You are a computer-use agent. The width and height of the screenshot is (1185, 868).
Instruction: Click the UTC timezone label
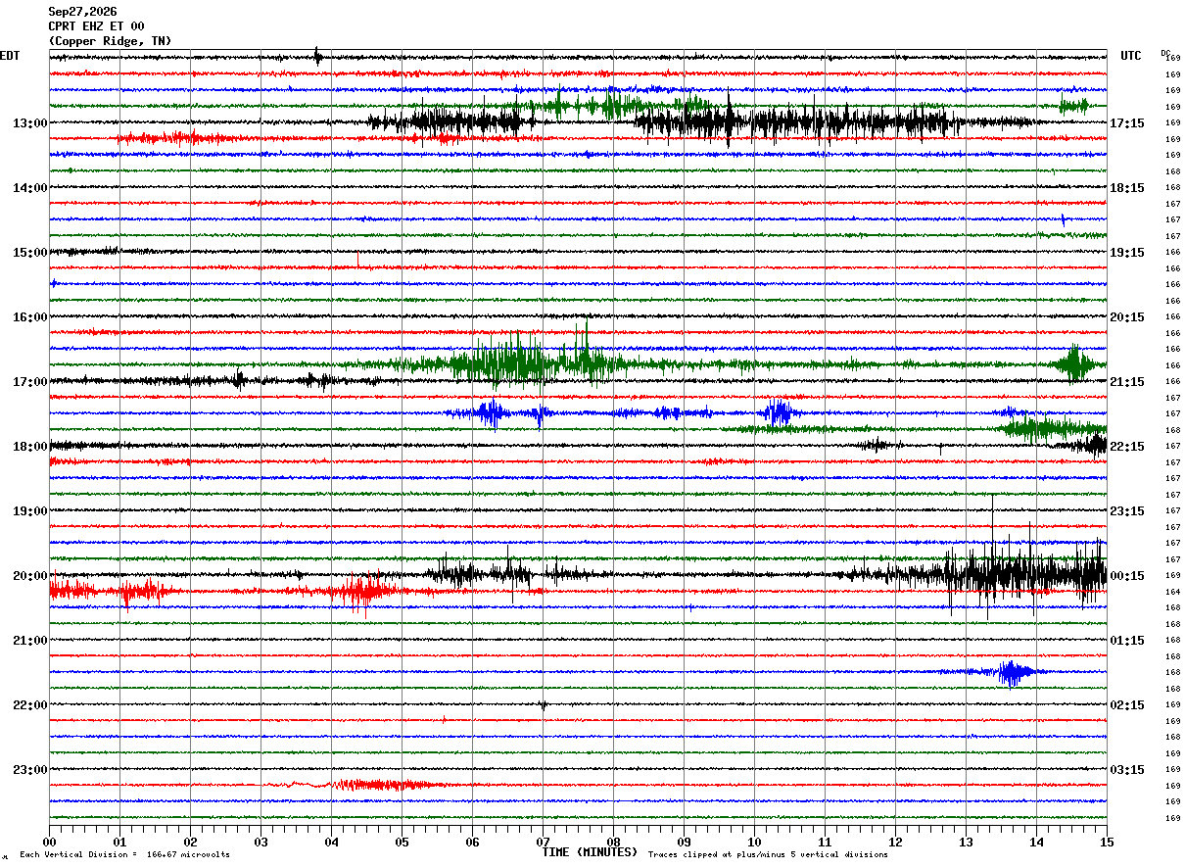pyautogui.click(x=1131, y=56)
